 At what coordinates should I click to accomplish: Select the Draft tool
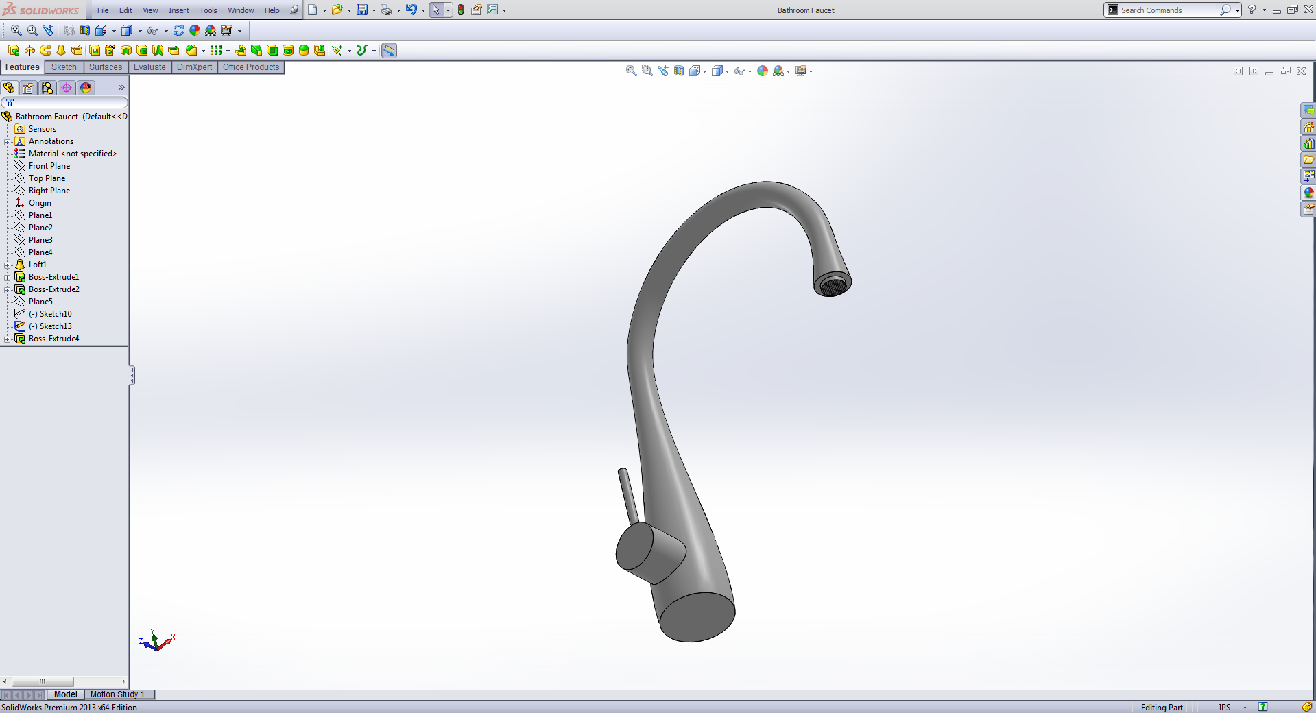[256, 50]
